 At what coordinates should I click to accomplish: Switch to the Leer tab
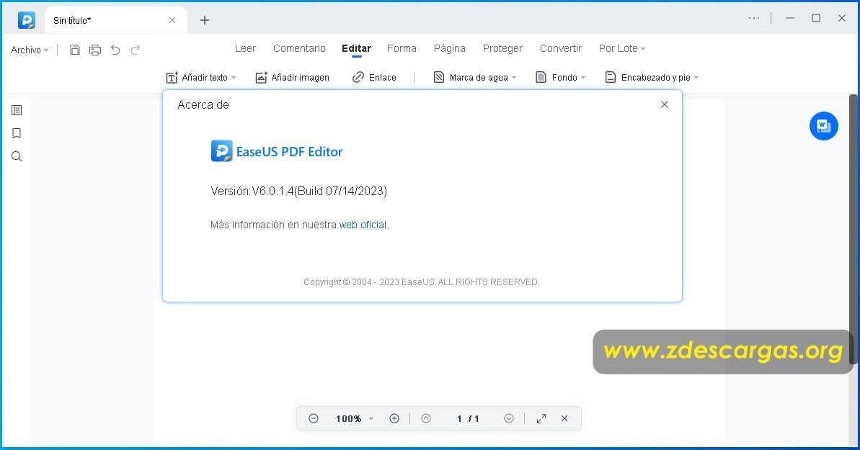pyautogui.click(x=245, y=48)
